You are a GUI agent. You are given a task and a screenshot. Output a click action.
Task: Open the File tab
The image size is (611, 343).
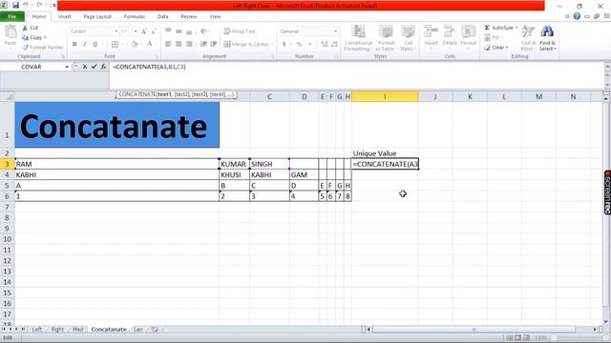point(12,17)
